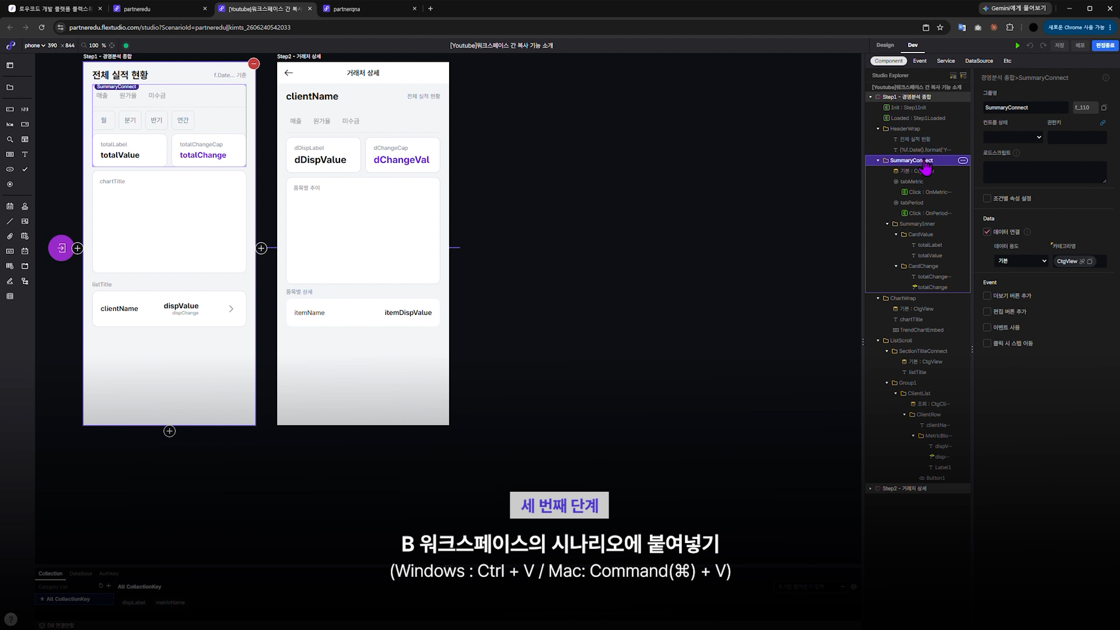Viewport: 1120px width, 630px height.
Task: Select the tree structure component tool
Action: click(24, 281)
